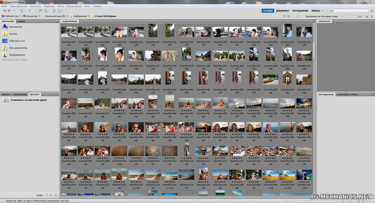Screen dimensions: 375x203
Task: Expand the filter by rating star dropdown
Action: coord(299,16)
